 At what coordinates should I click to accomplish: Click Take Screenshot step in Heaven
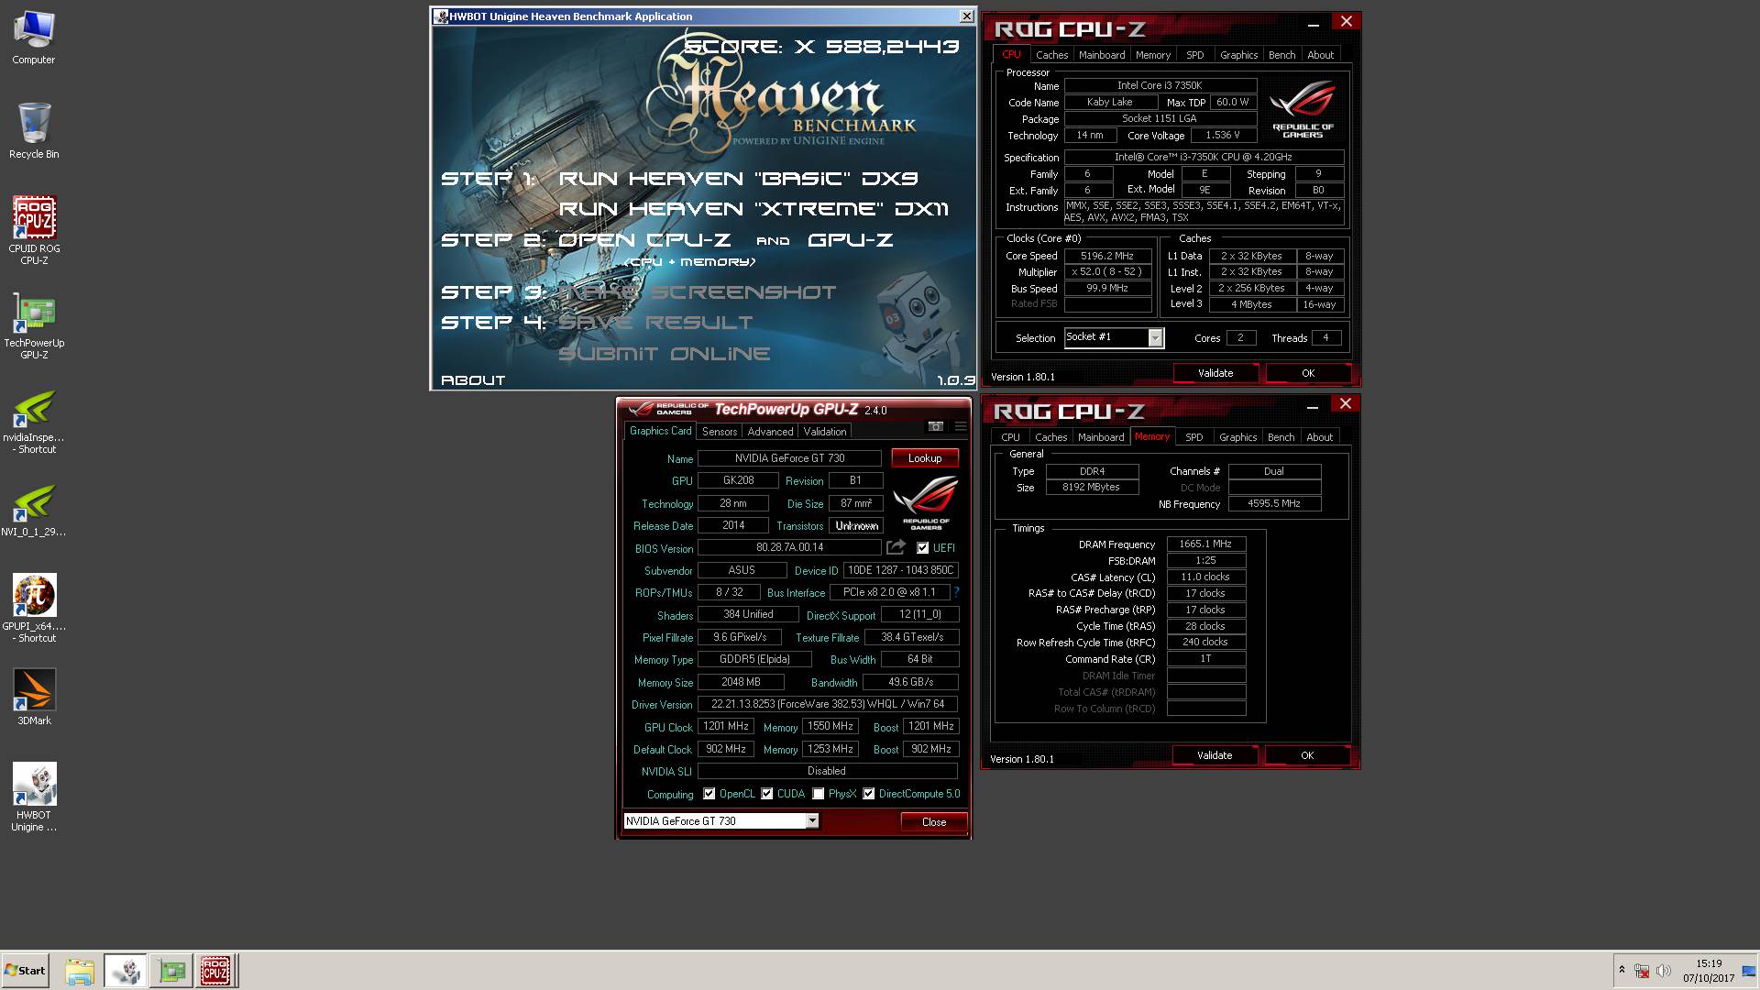(x=697, y=292)
